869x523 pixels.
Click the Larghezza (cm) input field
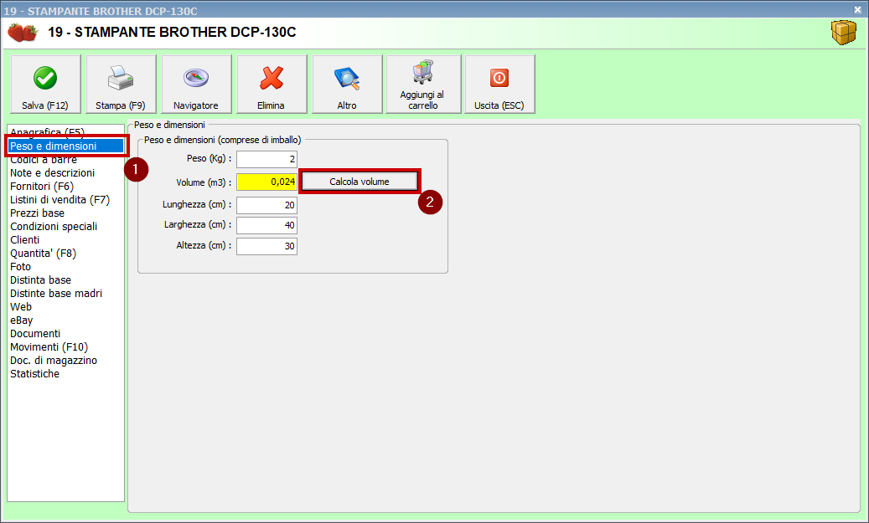click(266, 225)
